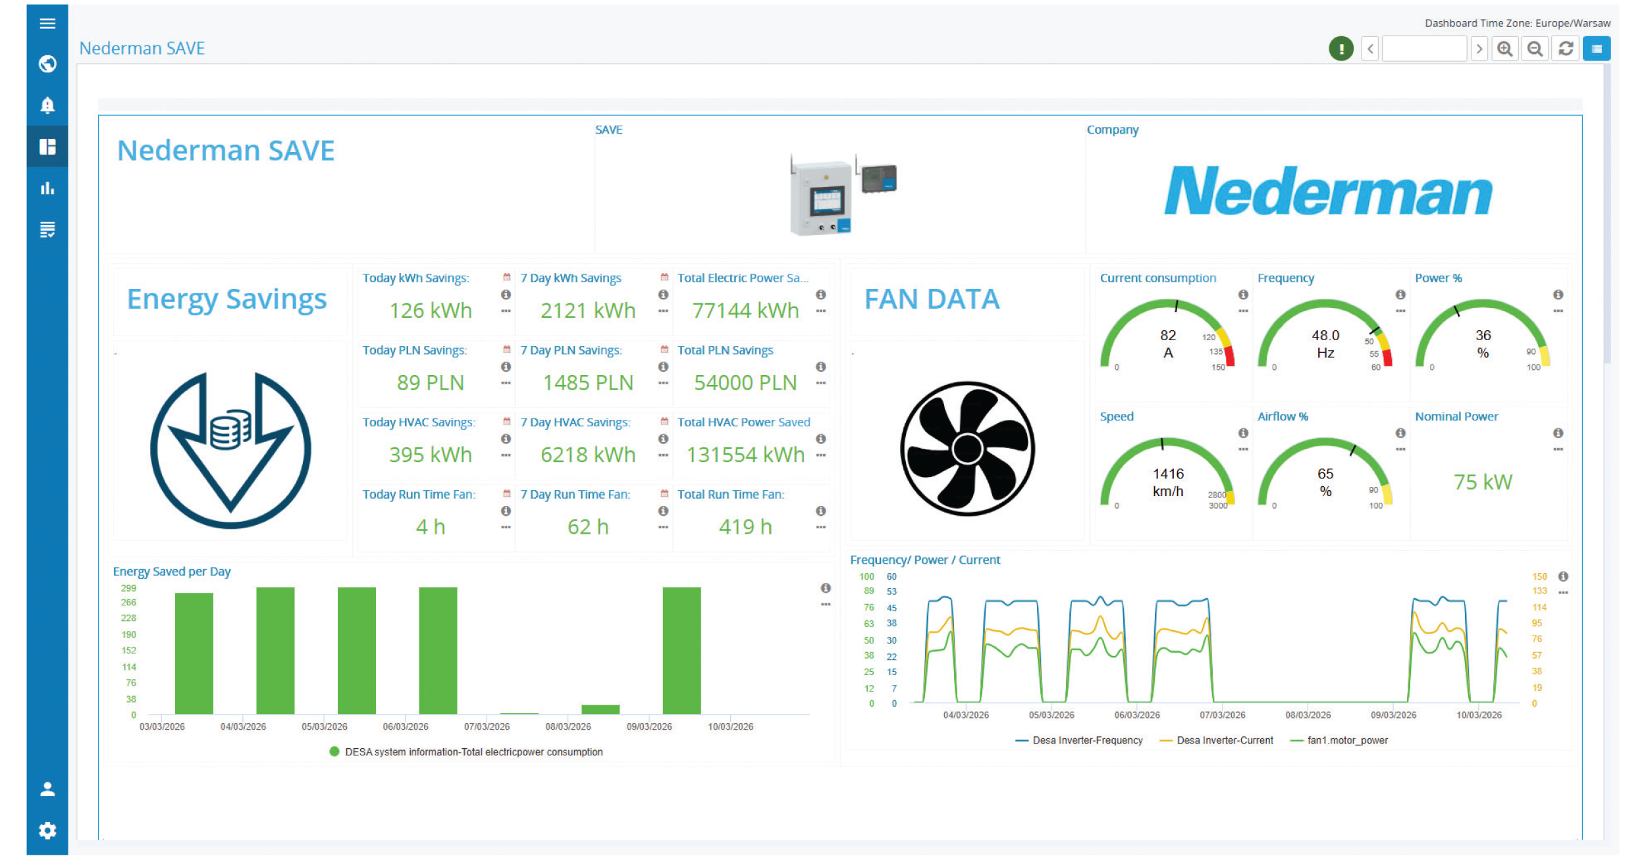
Task: Show info for Frequency/Power/Current chart
Action: coord(1563,576)
